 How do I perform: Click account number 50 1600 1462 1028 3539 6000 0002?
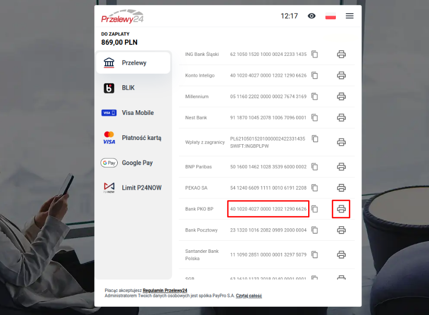click(x=268, y=167)
